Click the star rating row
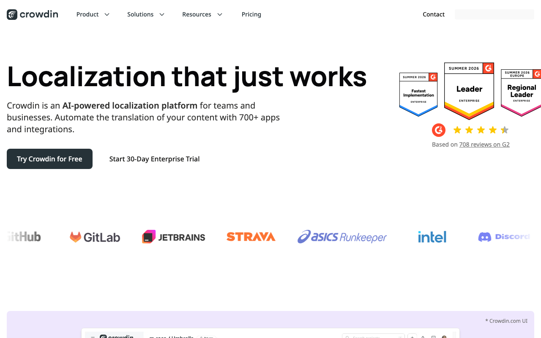Image resolution: width=541 pixels, height=338 pixels. (481, 130)
